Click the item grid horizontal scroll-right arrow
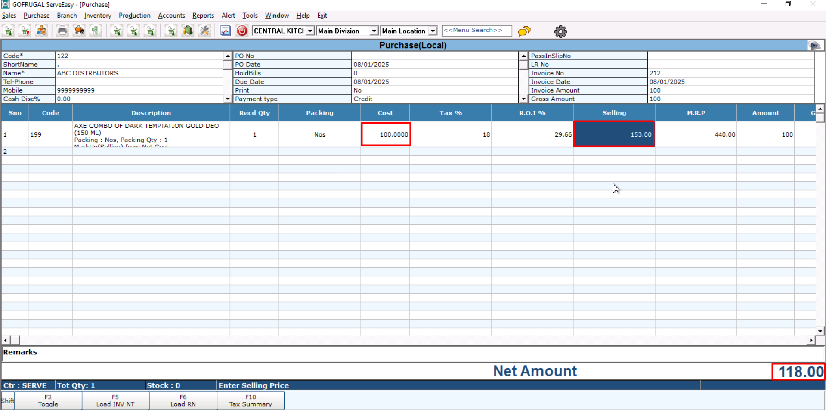 (x=811, y=340)
